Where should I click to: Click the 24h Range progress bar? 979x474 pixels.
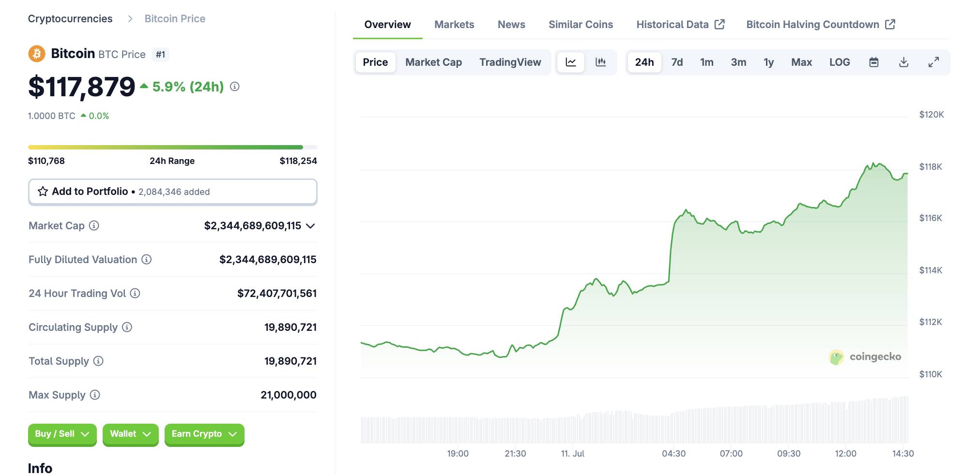[x=173, y=147]
